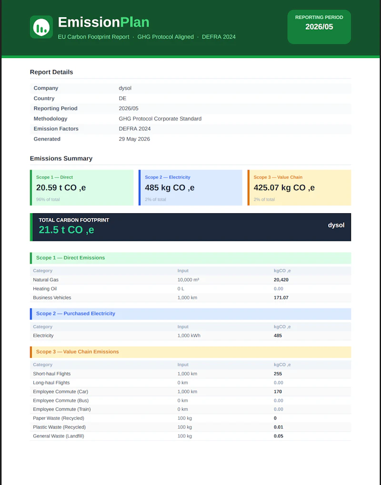381x485 pixels.
Task: Click the 'Scope 1 — Direct Emissions' section header
Action: click(190, 258)
